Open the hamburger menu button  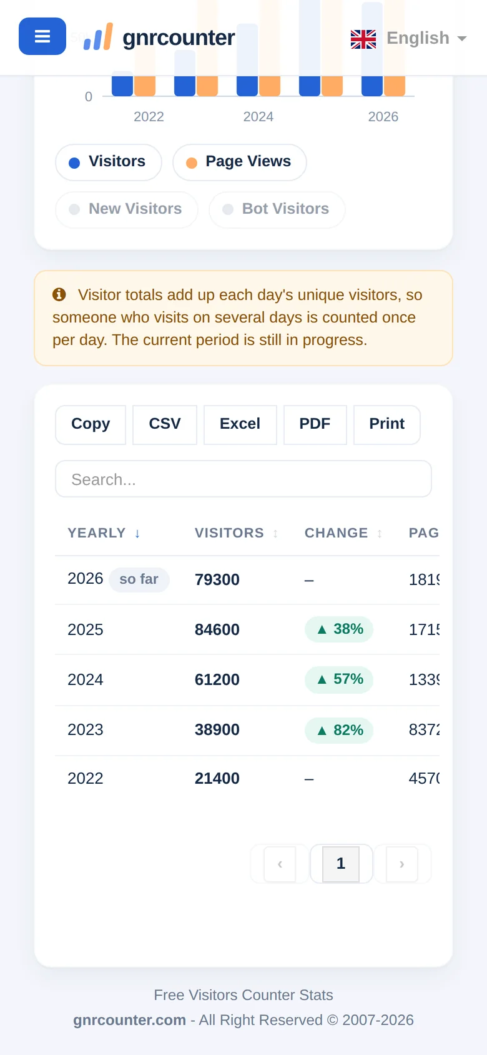[x=42, y=36]
